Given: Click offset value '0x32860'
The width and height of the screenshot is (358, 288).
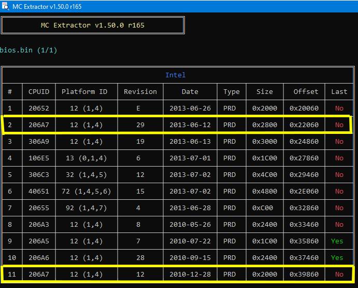Looking at the screenshot, I should point(304,208).
